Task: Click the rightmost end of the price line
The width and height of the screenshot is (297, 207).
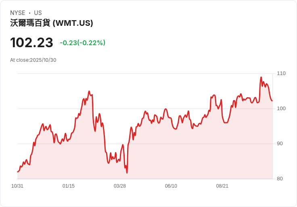Action: [272, 101]
